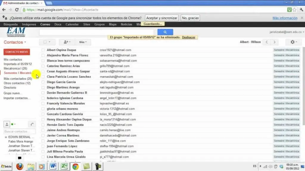This screenshot has height=171, width=305.
Task: Check the box for Alejandra Maria Parra Florez
Action: (x=43, y=55)
